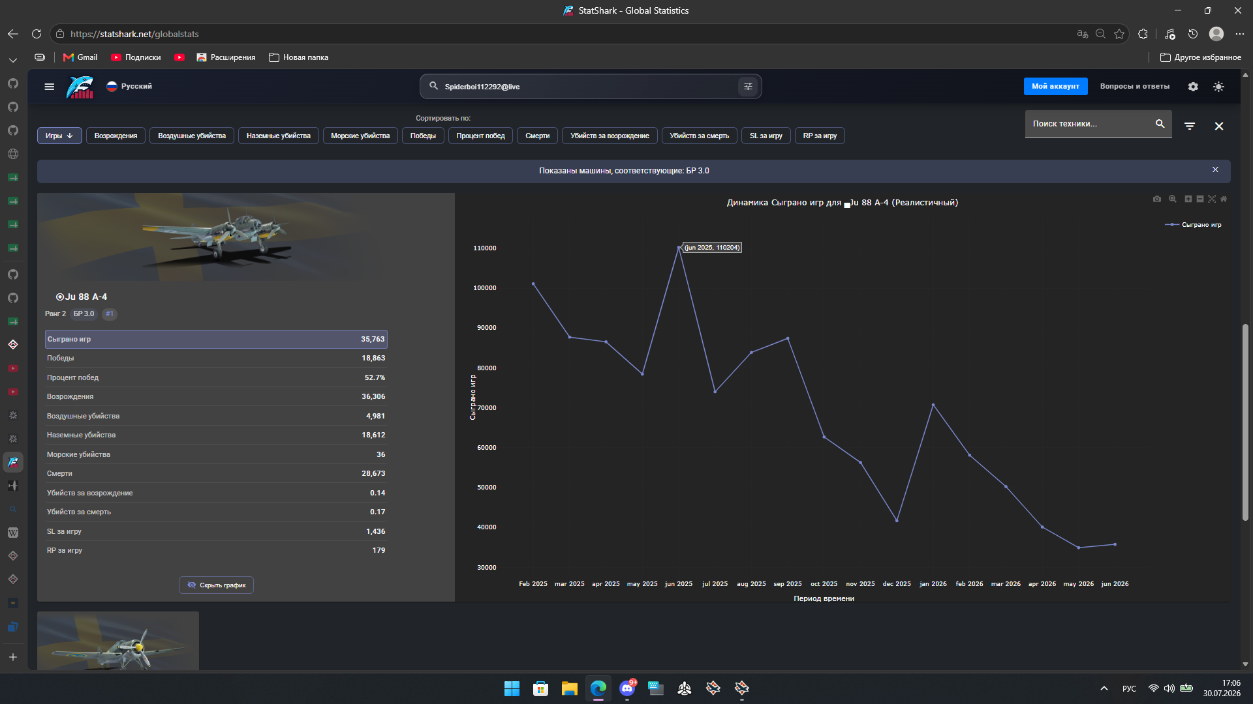Add a new vertical tab with plus
This screenshot has height=704, width=1253.
(13, 657)
